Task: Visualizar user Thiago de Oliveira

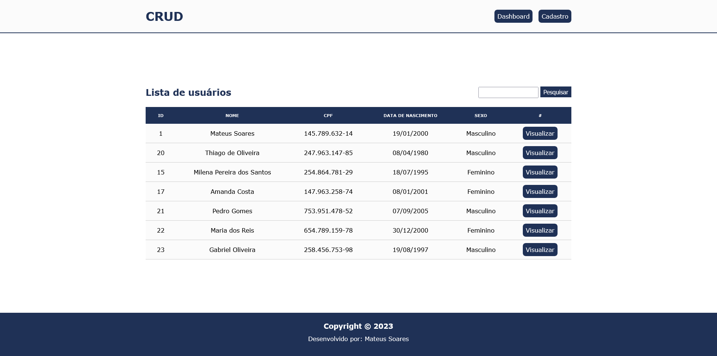Action: point(540,153)
